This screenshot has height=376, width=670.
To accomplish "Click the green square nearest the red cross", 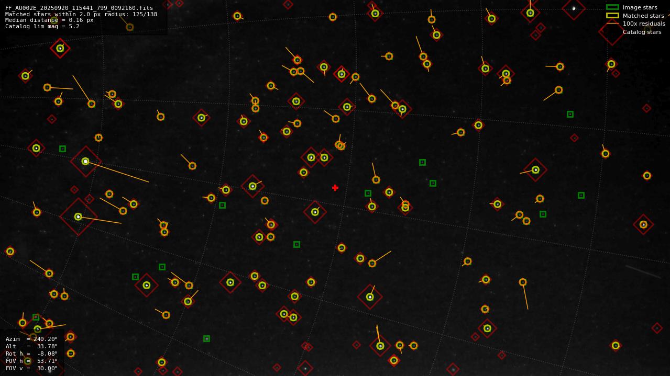I will coord(368,193).
